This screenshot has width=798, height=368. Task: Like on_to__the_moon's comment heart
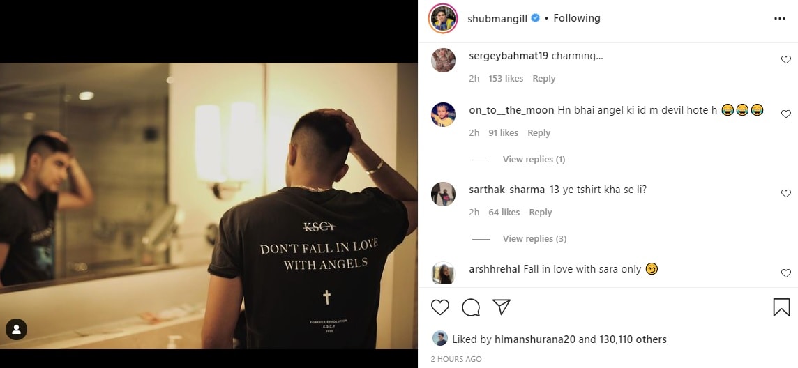pyautogui.click(x=785, y=114)
